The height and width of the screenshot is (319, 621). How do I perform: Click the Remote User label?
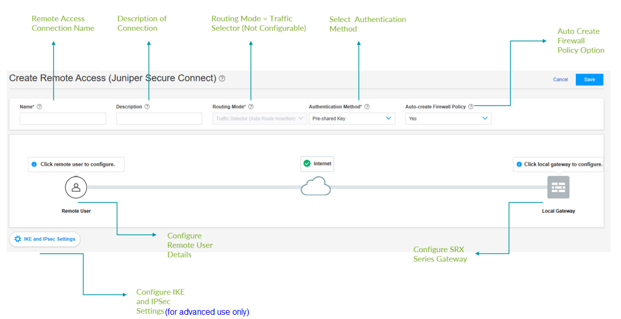(x=76, y=211)
